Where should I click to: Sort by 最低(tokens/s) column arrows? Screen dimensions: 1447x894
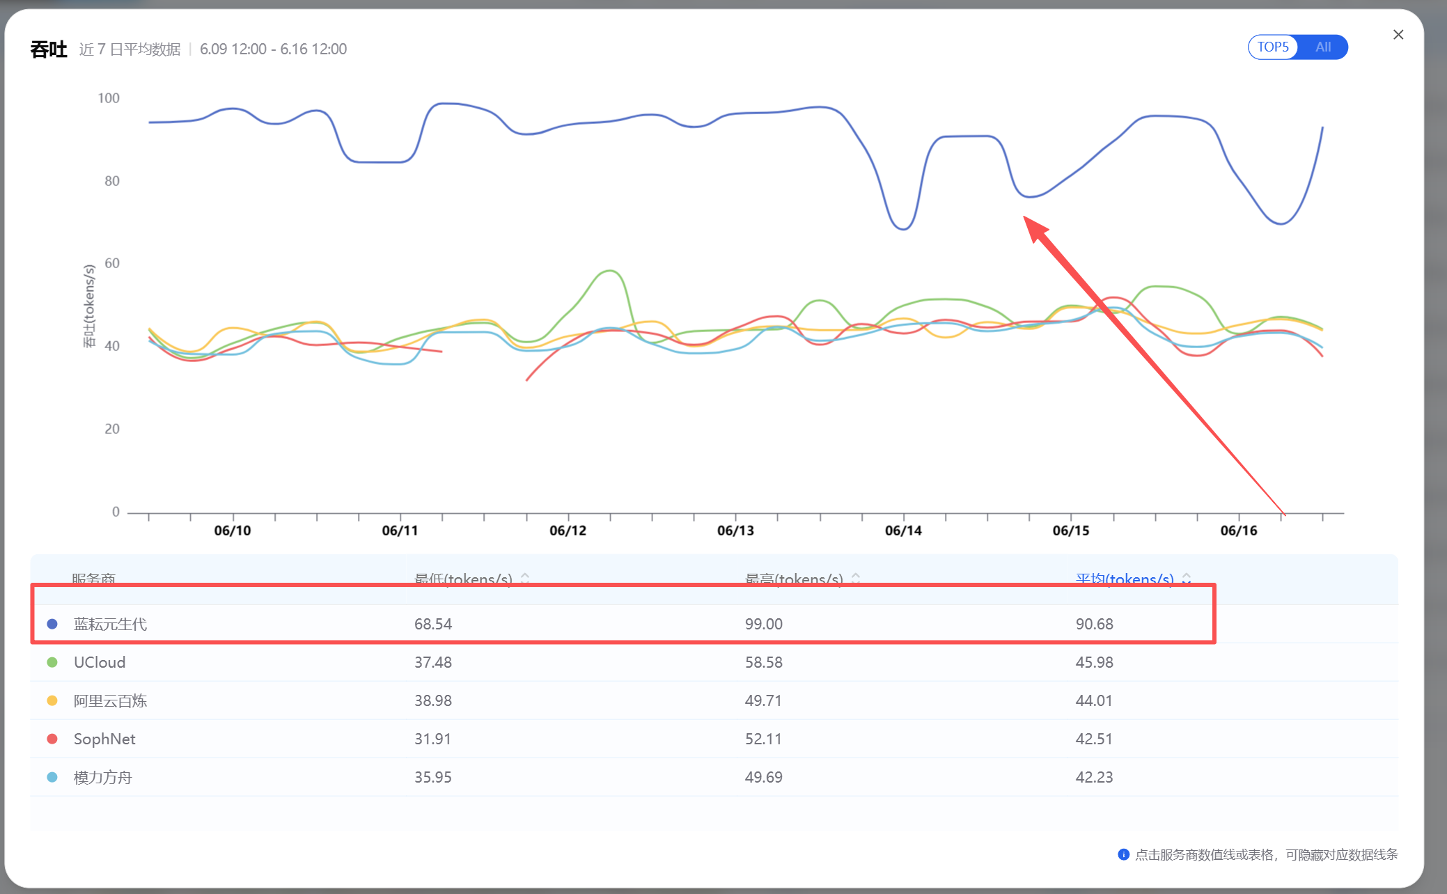pos(525,578)
